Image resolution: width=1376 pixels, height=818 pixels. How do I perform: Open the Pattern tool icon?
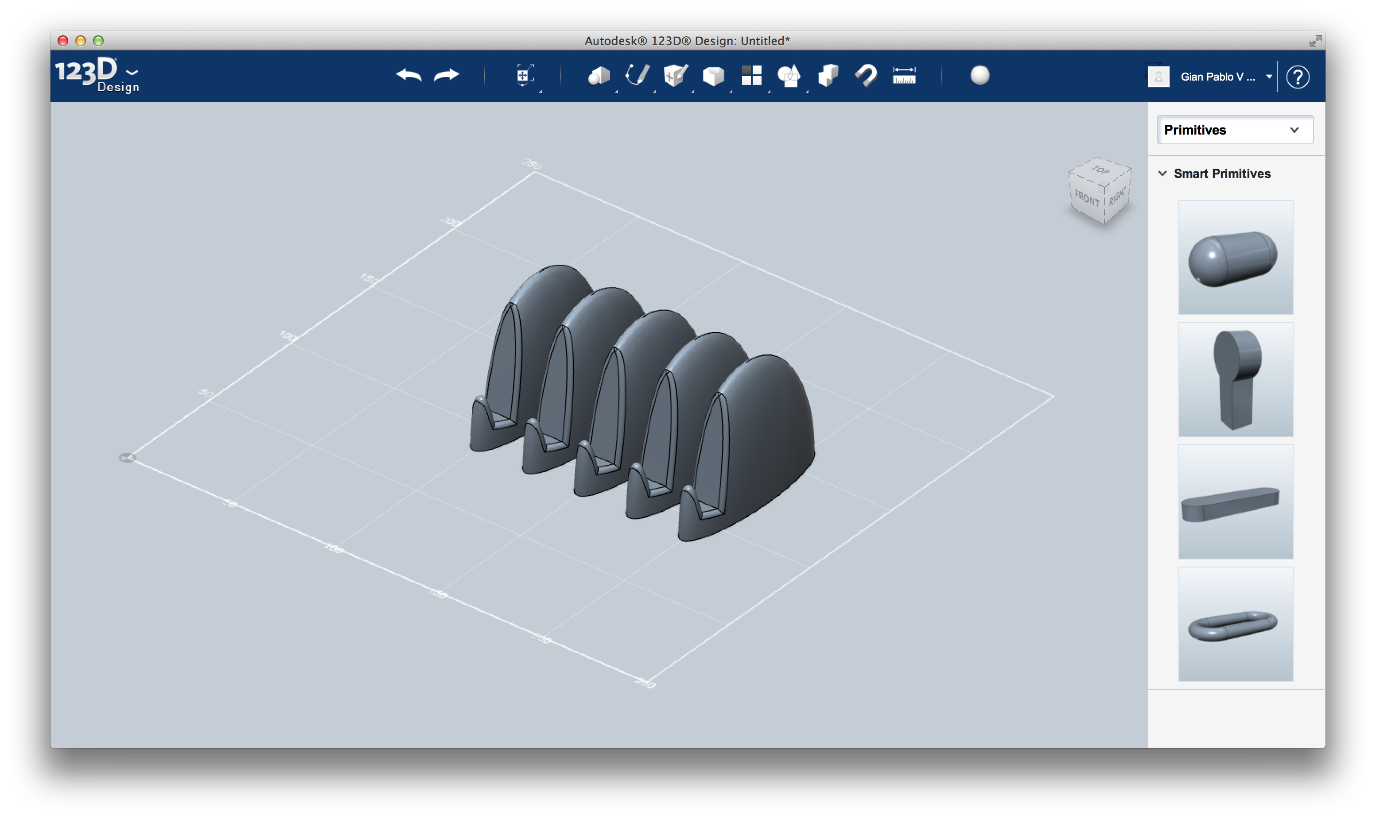pos(751,76)
